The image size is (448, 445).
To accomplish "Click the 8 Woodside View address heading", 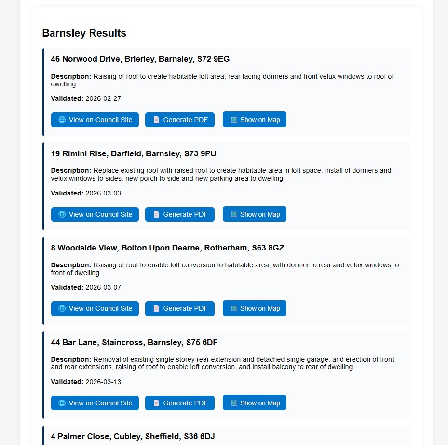I will click(x=167, y=248).
